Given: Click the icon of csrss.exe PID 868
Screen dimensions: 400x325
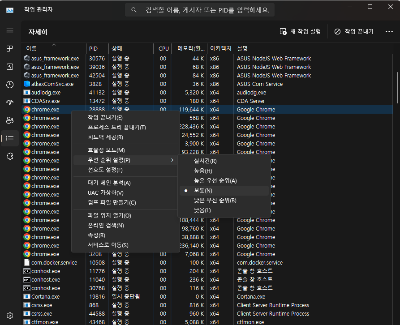Looking at the screenshot, I should (27, 305).
